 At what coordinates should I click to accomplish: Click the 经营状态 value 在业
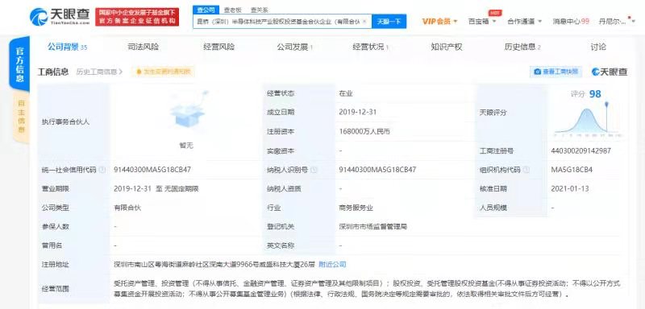[x=346, y=93]
